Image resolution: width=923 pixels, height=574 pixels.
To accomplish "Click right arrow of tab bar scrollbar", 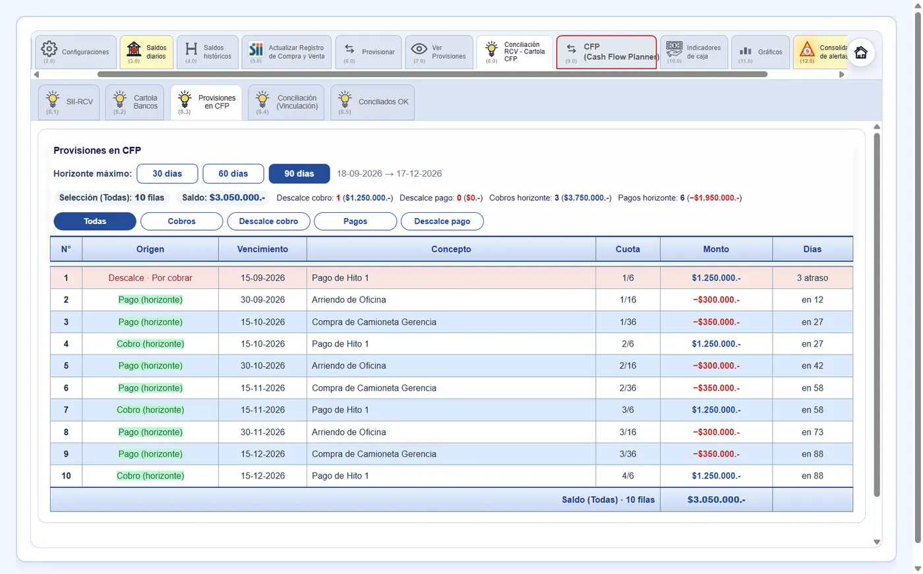I will click(841, 74).
